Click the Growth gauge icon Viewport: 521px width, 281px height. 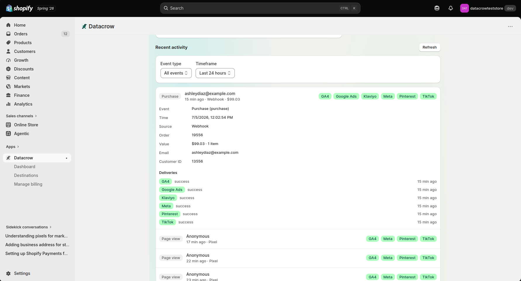8,60
